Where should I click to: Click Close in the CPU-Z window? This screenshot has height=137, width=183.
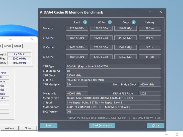tap(28, 128)
